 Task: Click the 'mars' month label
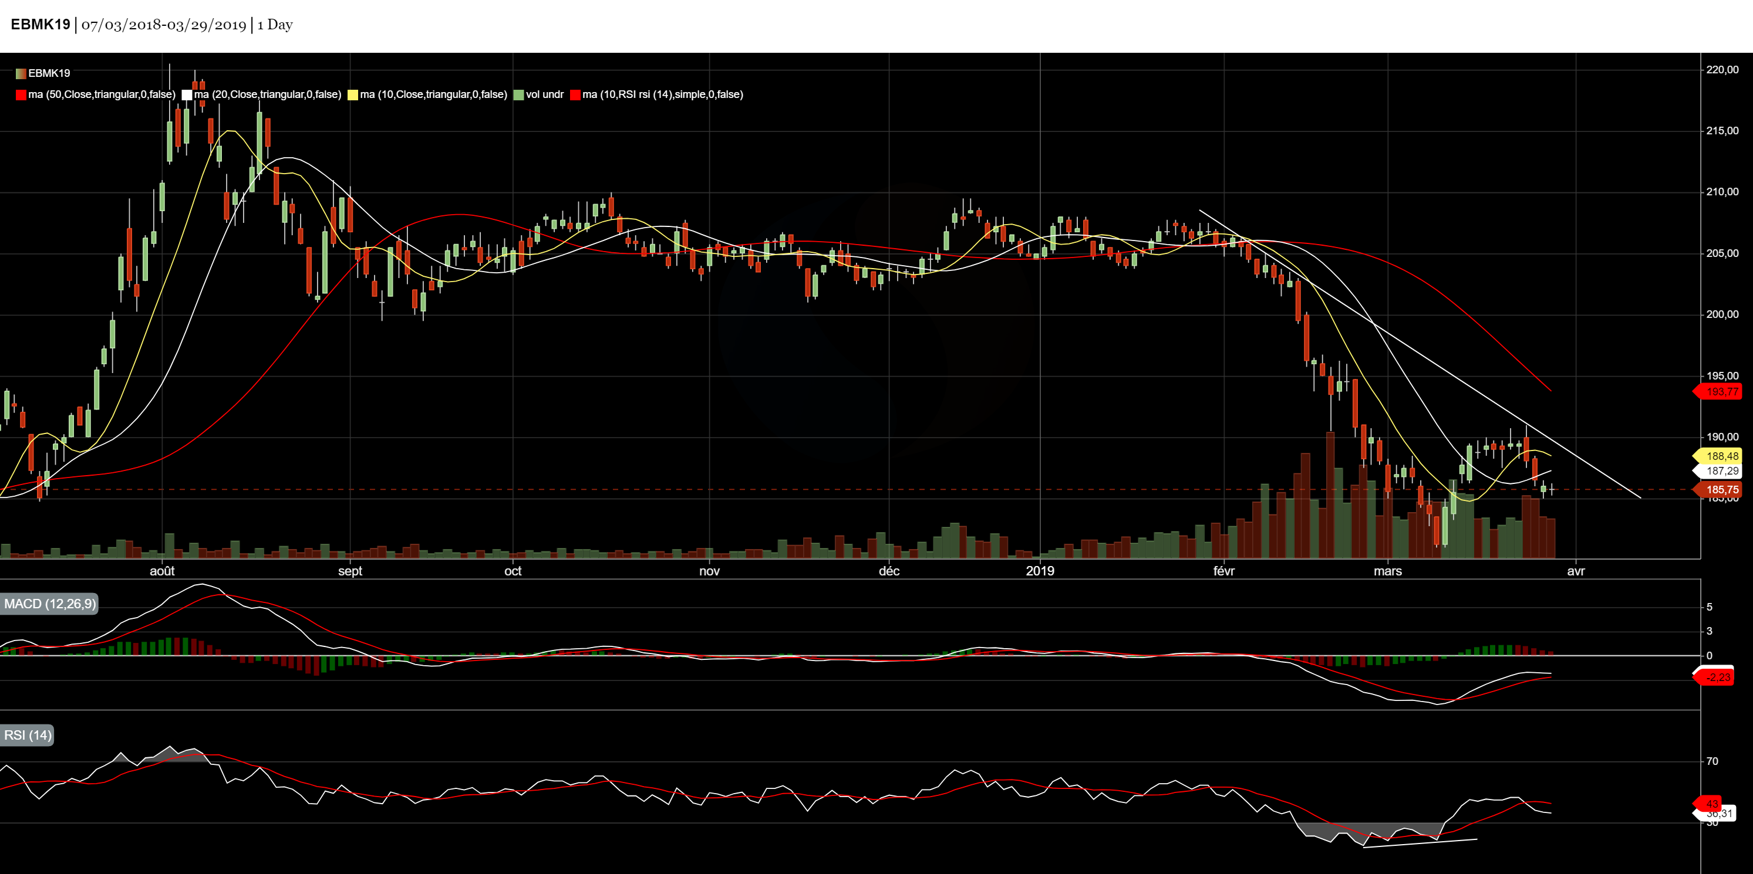[x=1388, y=571]
